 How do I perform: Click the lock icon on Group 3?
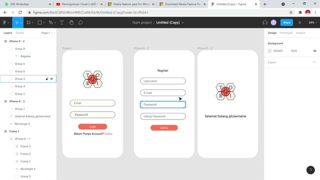[x=47, y=79]
